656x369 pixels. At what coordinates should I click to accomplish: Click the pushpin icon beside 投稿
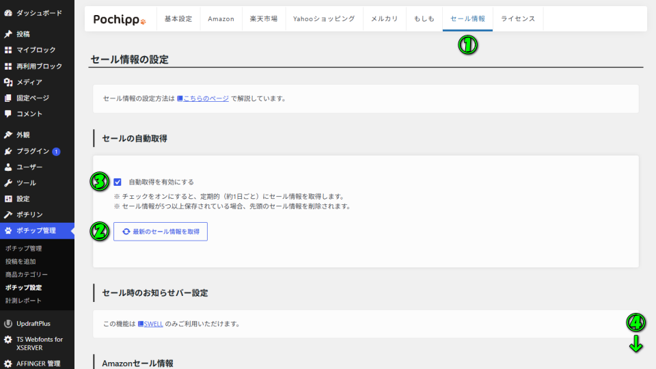(x=8, y=34)
